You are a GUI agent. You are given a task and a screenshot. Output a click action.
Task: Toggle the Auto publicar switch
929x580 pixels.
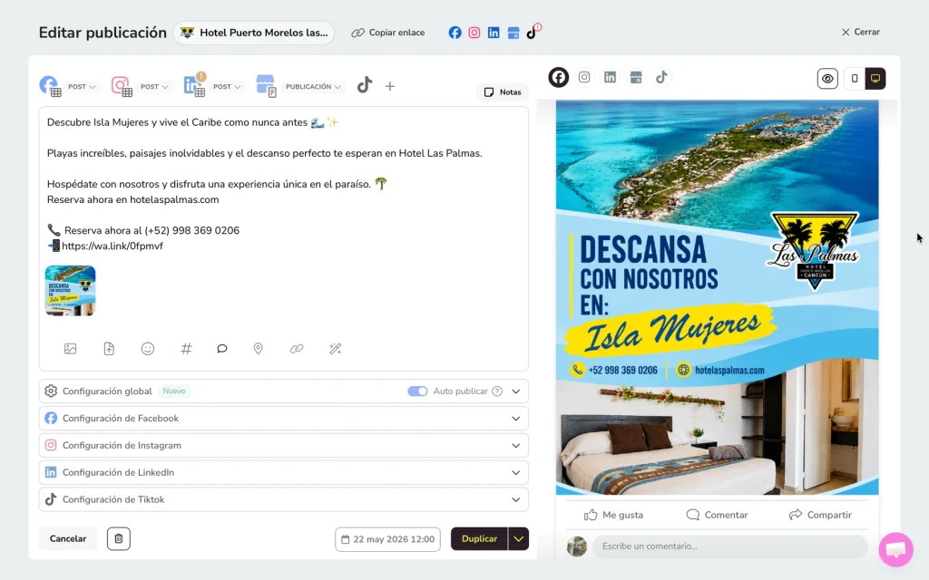click(417, 391)
